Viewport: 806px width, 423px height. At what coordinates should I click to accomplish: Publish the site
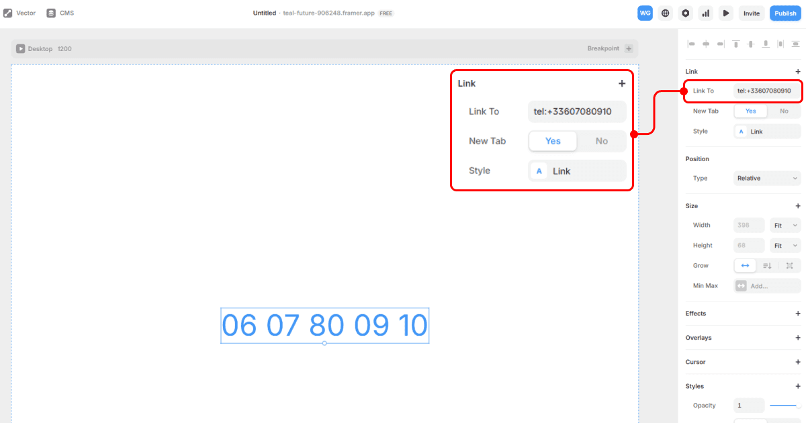click(785, 13)
